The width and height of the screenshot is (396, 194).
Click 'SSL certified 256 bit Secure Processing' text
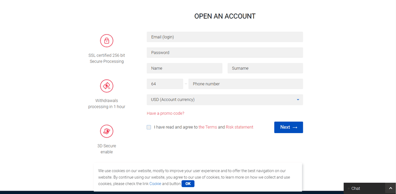106,58
